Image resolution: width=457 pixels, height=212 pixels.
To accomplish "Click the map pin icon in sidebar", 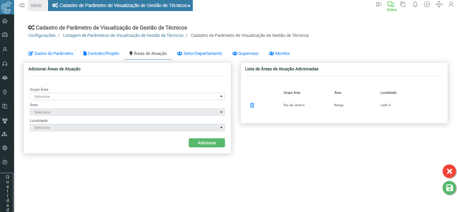I will [x=5, y=92].
